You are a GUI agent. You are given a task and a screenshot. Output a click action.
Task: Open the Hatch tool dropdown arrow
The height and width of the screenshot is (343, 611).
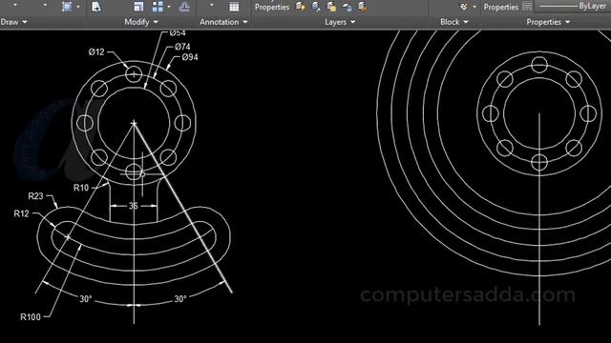click(78, 7)
